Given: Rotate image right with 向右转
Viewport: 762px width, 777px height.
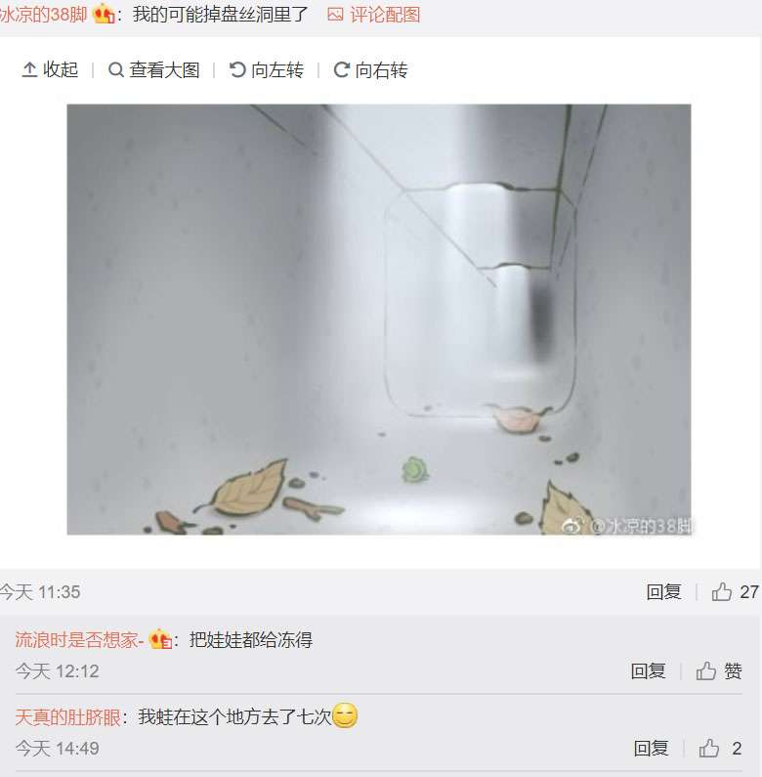Looking at the screenshot, I should click(x=370, y=69).
